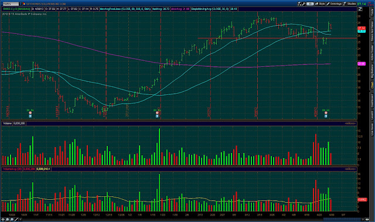Click the SimpleMovingAvg study label
This screenshot has width=375, height=222.
pos(210,9)
